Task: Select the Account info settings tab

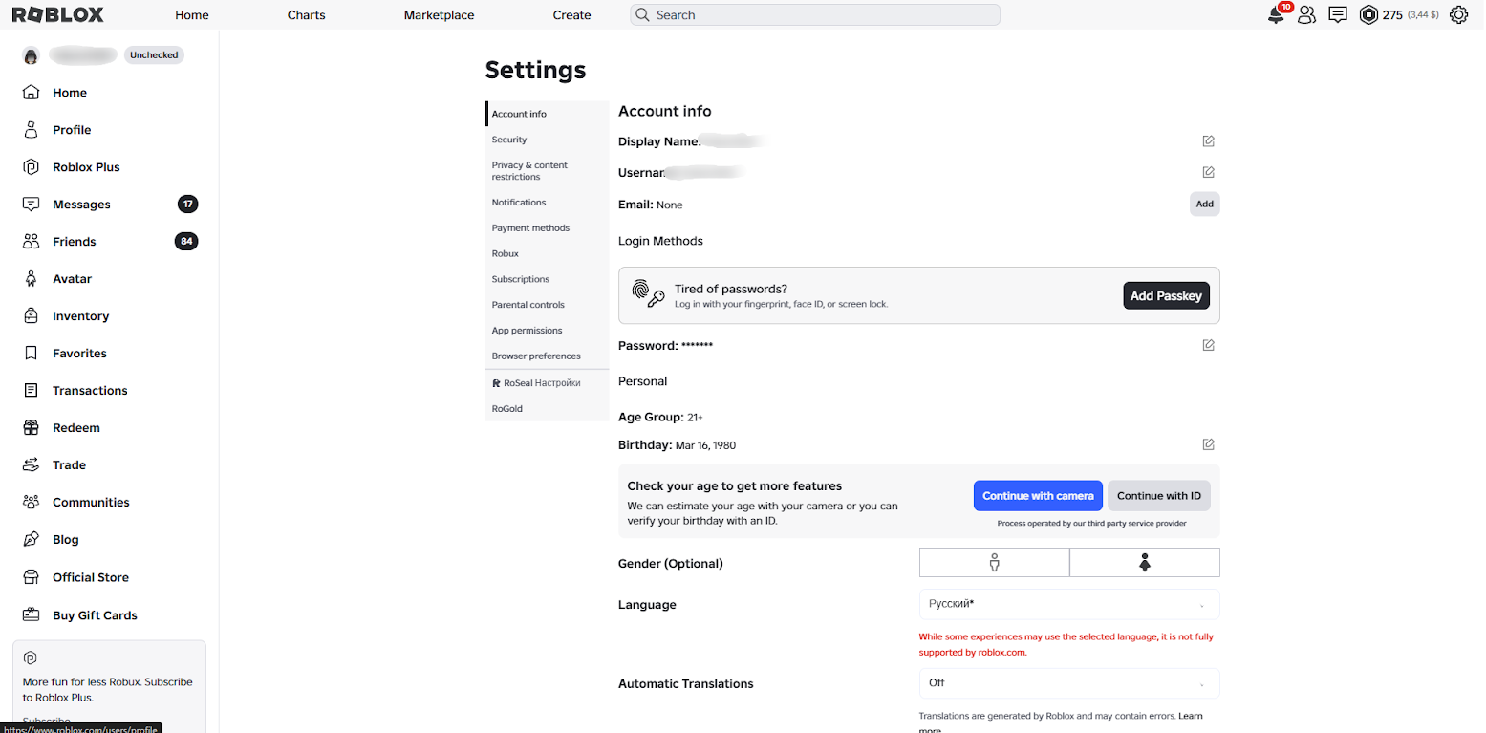Action: click(548, 114)
